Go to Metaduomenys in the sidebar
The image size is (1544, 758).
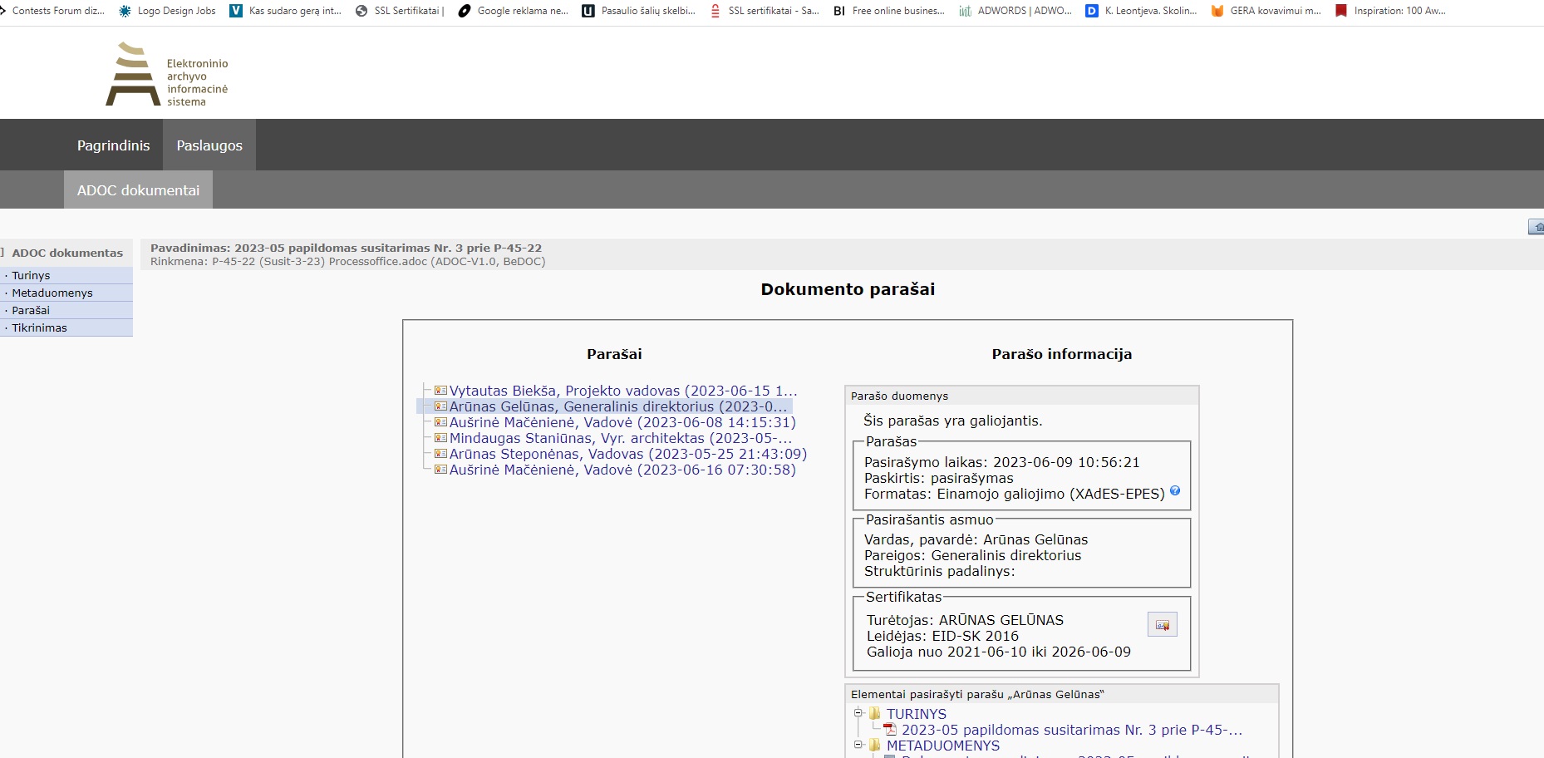tap(52, 293)
